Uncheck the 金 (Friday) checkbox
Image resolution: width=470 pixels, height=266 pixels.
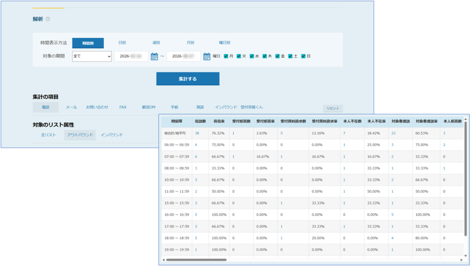(278, 56)
